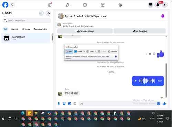The width and height of the screenshot is (172, 127).
Task: Open Sticky Notes from taskbar
Action: click(30, 113)
